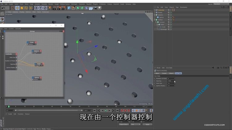Activate the Rotate tool
This screenshot has width=232, height=130.
coord(26,8)
